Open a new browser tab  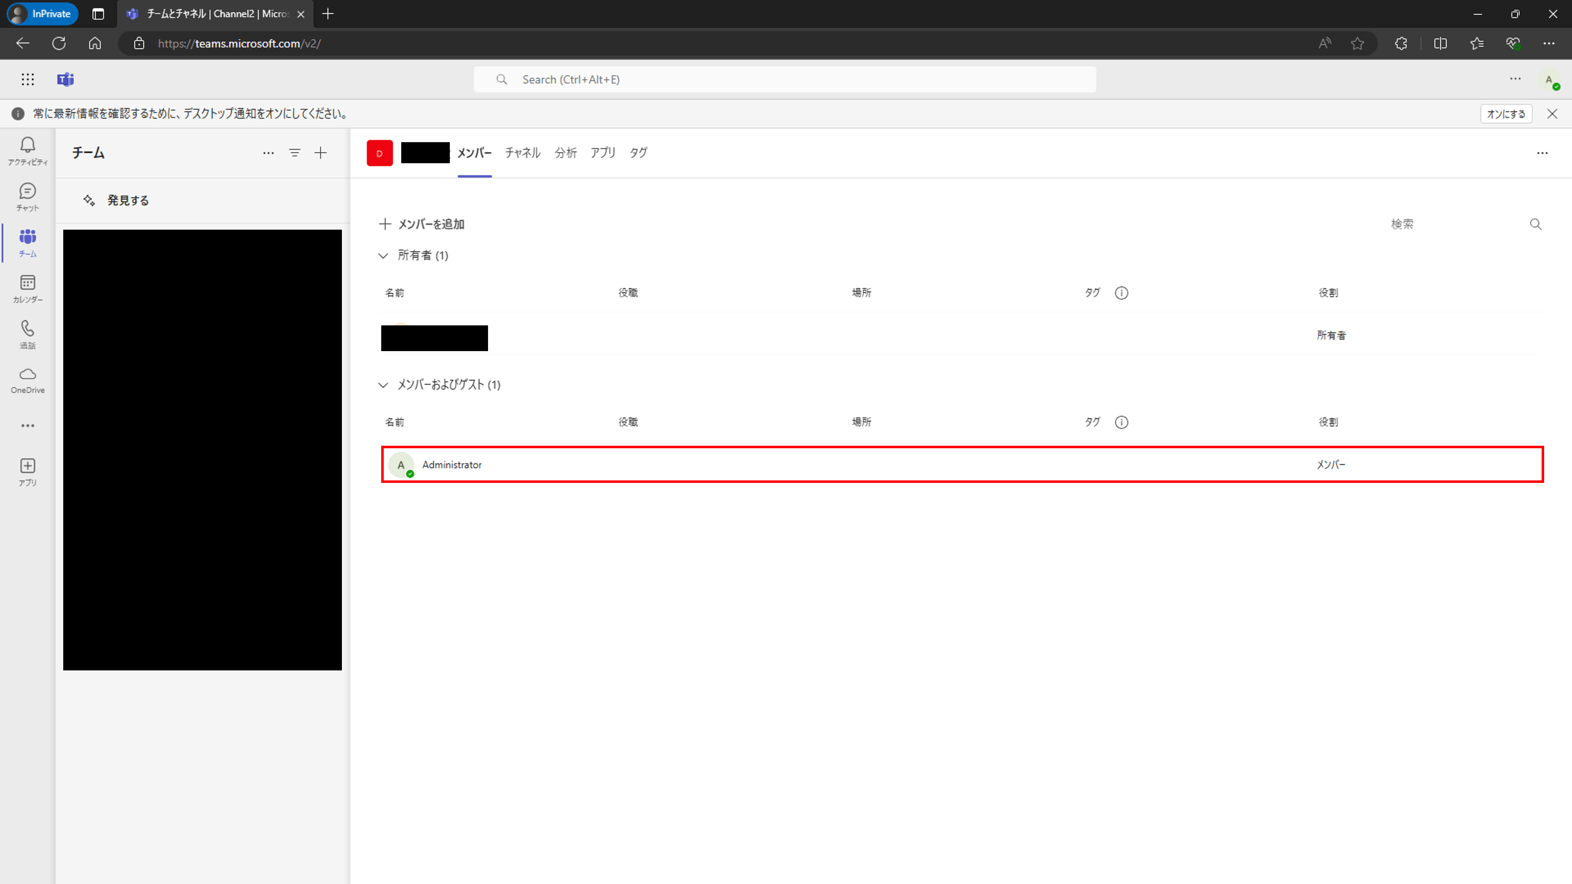(328, 14)
